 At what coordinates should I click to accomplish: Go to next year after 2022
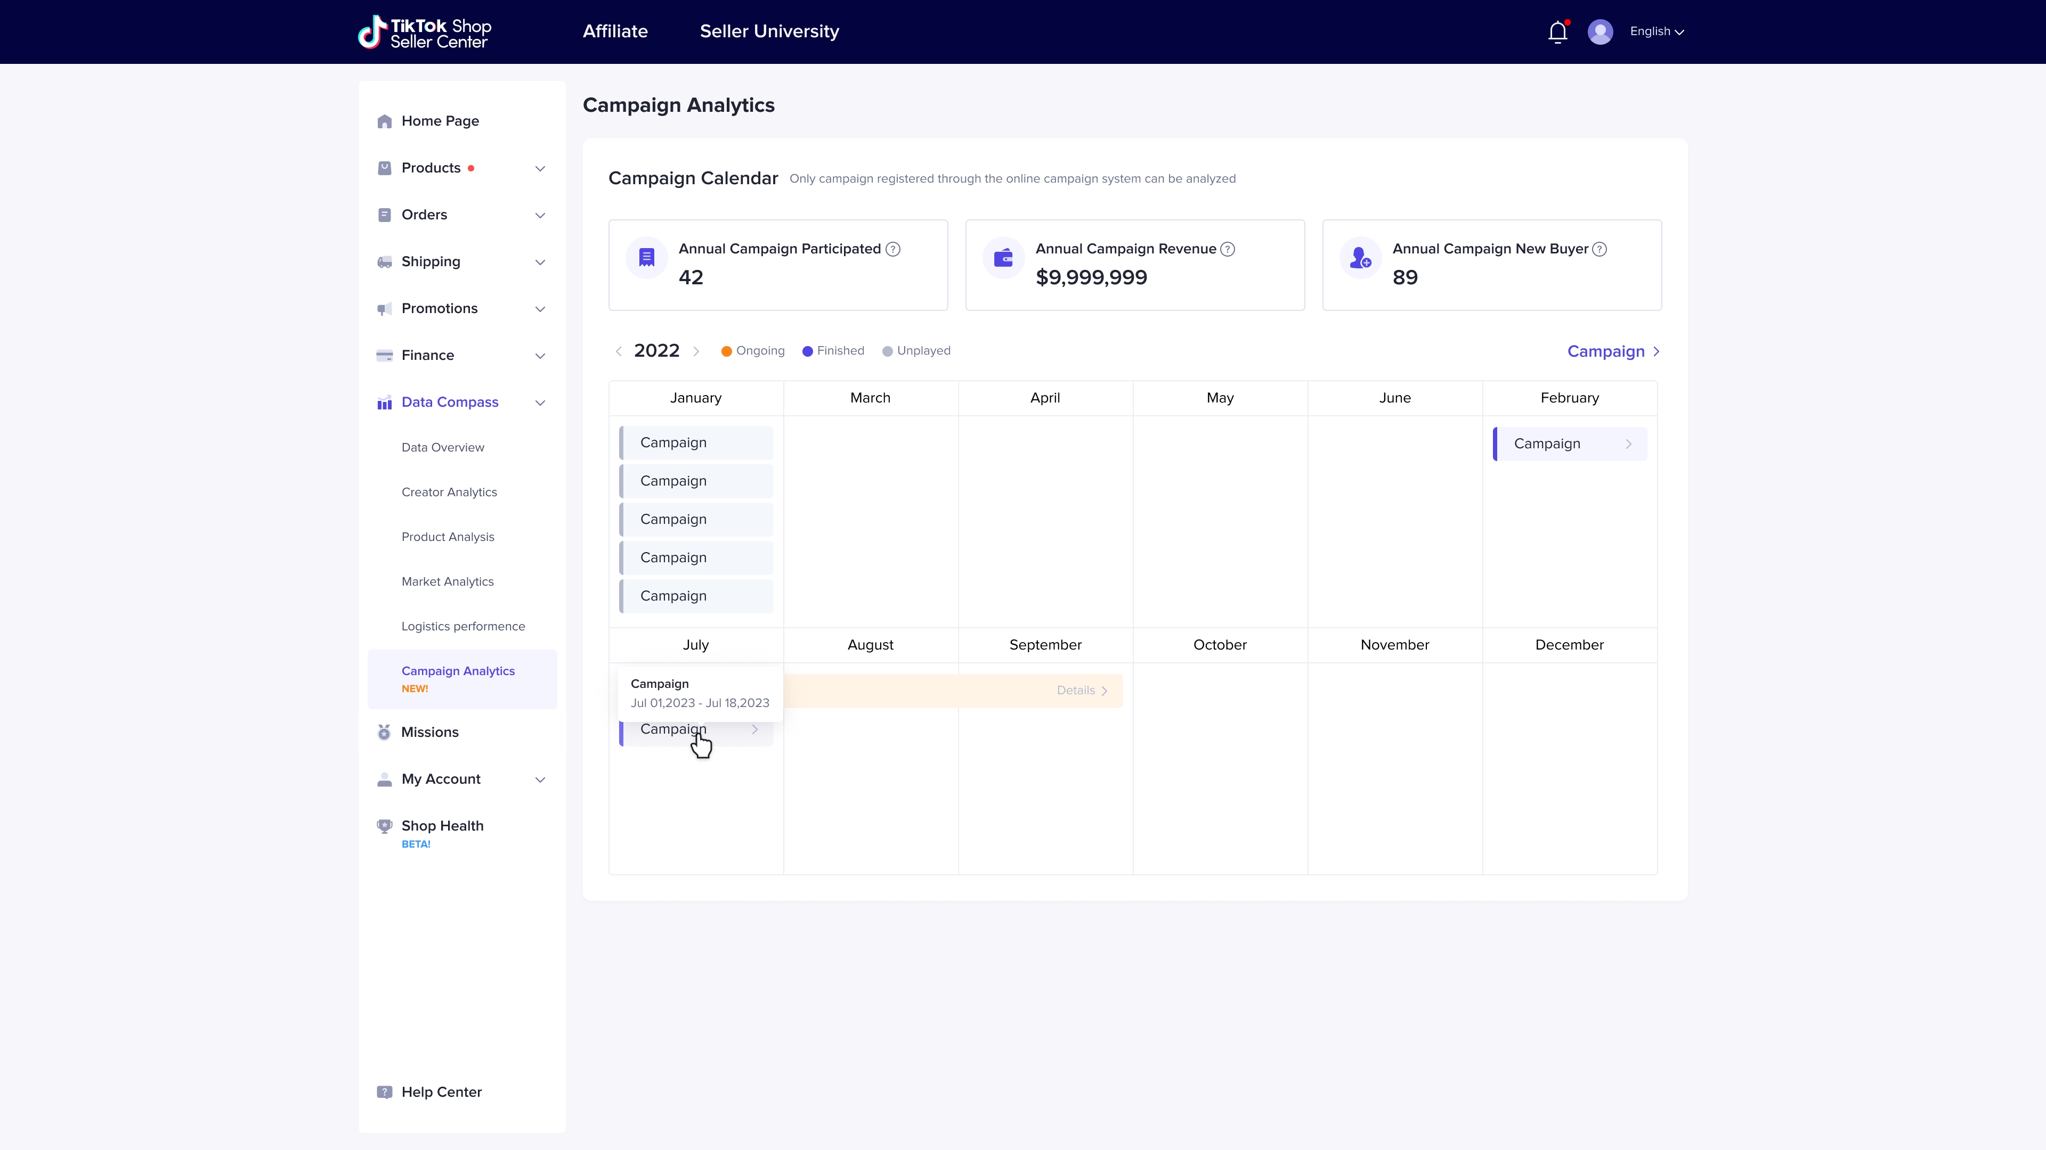coord(696,351)
